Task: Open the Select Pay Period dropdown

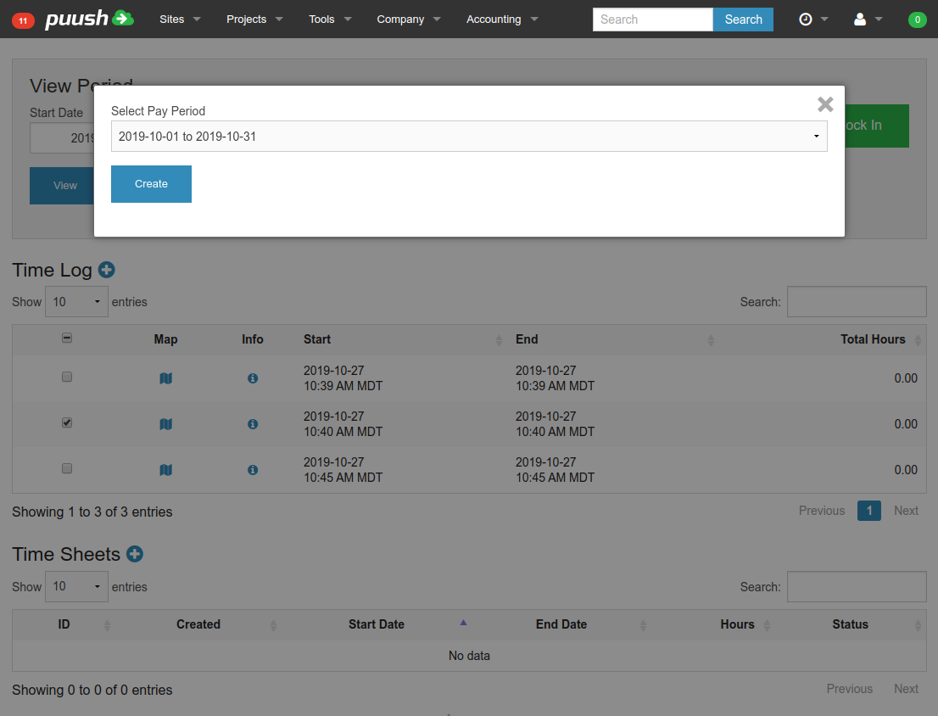Action: pyautogui.click(x=469, y=136)
